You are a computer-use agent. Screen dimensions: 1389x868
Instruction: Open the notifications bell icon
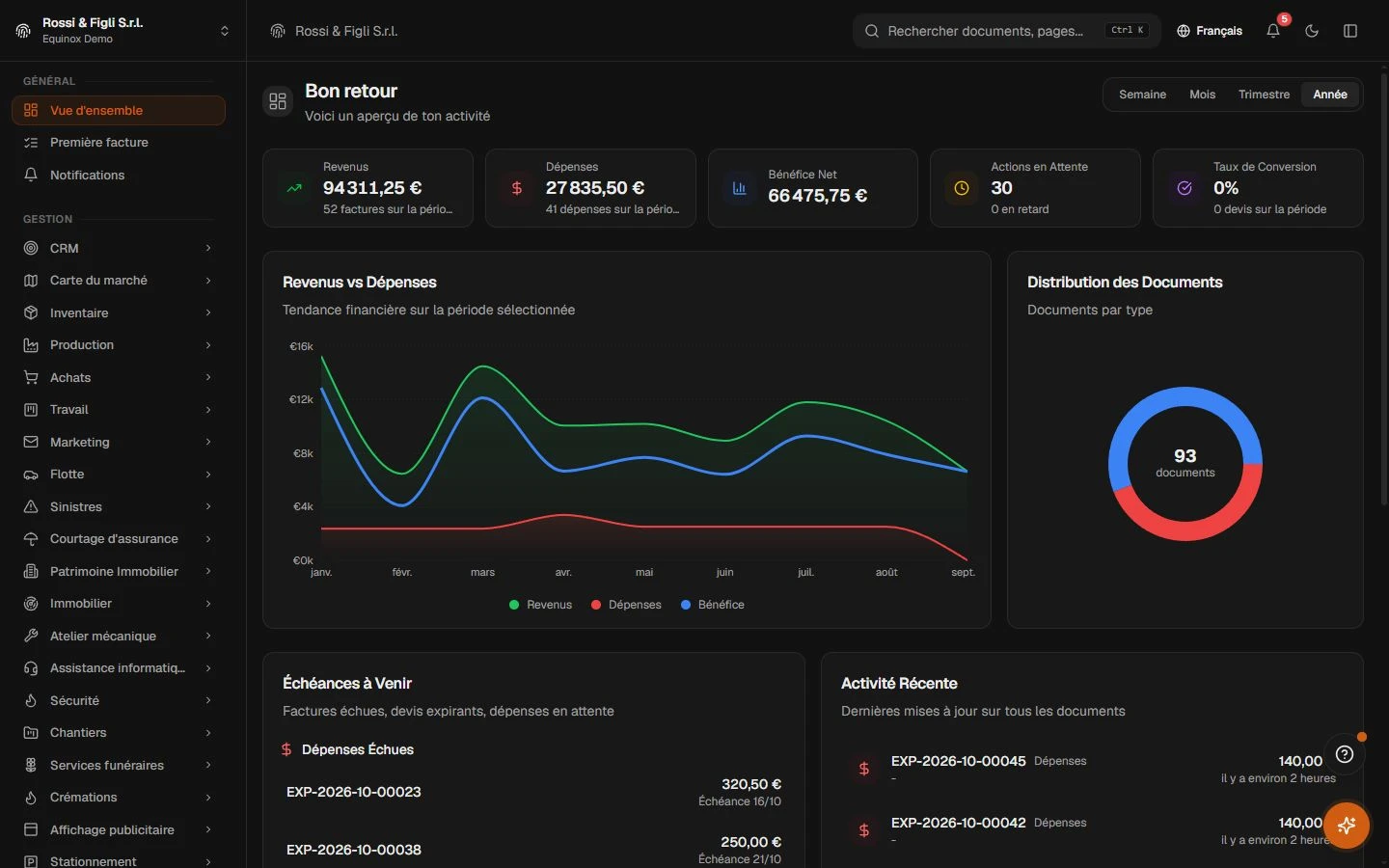[1273, 31]
